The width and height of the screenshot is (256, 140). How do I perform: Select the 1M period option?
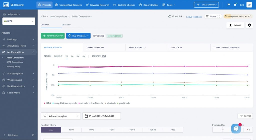click(72, 56)
